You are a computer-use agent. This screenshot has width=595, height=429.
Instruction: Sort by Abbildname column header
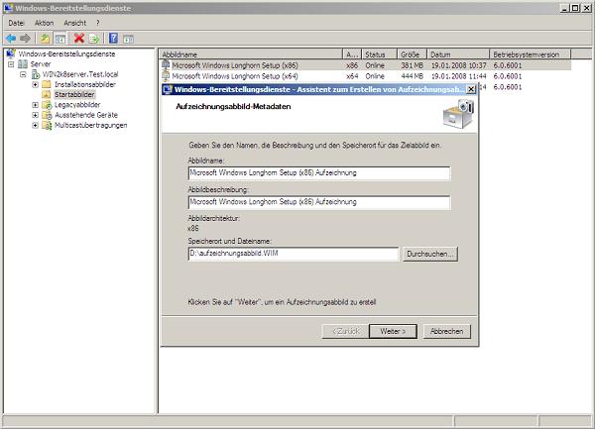click(x=251, y=54)
